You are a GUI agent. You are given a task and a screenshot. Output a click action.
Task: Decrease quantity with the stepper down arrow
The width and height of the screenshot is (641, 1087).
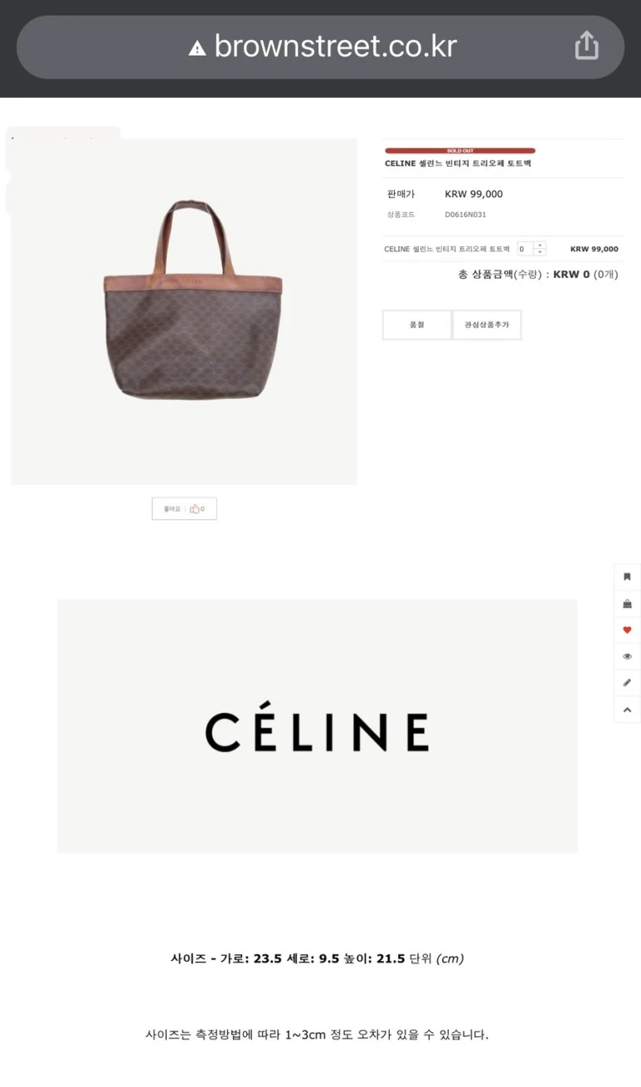[541, 252]
